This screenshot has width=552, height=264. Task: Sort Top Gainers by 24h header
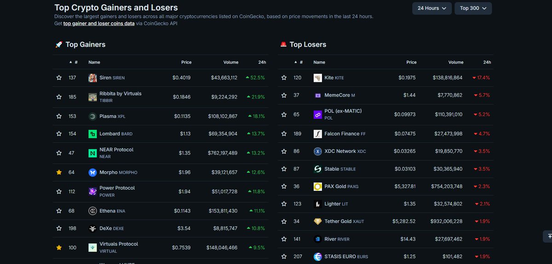point(262,62)
